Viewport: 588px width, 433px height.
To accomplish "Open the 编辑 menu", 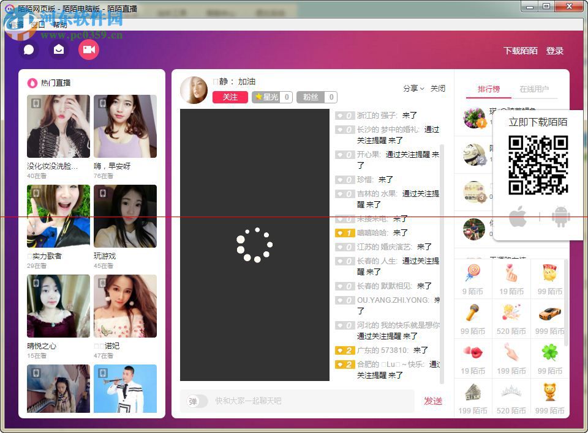I will point(16,24).
